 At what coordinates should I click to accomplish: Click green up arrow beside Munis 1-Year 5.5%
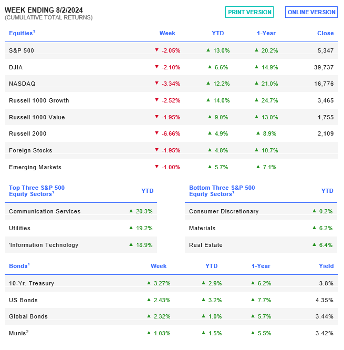click(x=253, y=333)
